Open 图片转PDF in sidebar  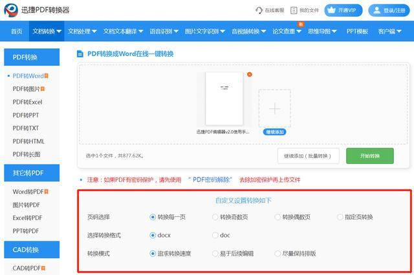(27, 205)
